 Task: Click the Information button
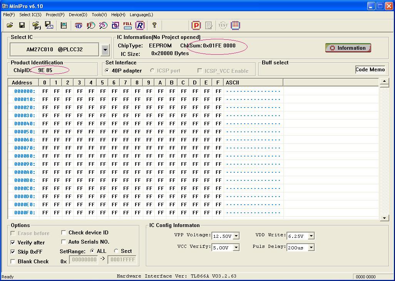pyautogui.click(x=348, y=48)
